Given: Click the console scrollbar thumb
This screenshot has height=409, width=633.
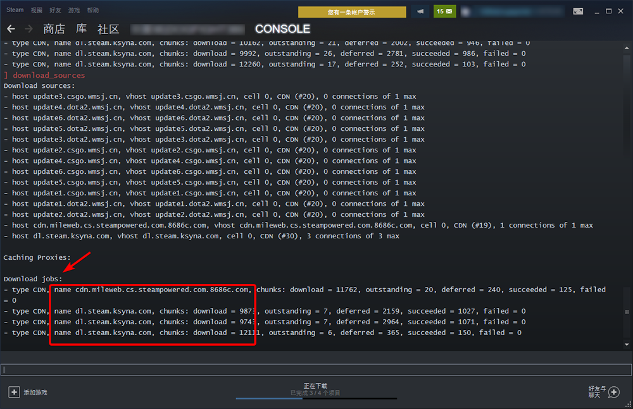Looking at the screenshot, I should click(x=627, y=312).
